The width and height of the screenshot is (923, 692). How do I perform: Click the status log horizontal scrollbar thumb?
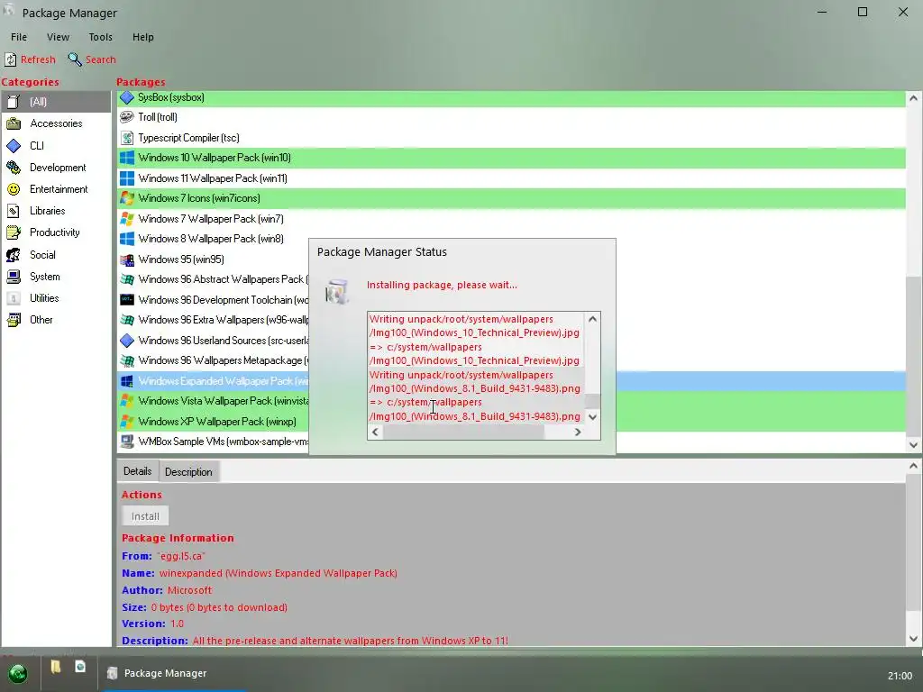(x=463, y=432)
